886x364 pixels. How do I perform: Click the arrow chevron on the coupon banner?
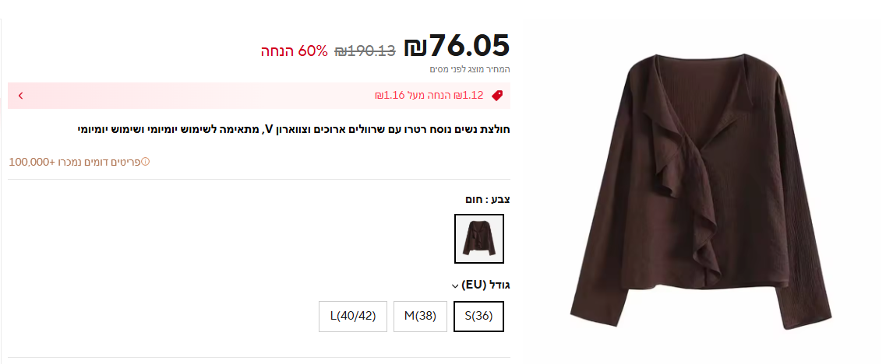click(20, 96)
